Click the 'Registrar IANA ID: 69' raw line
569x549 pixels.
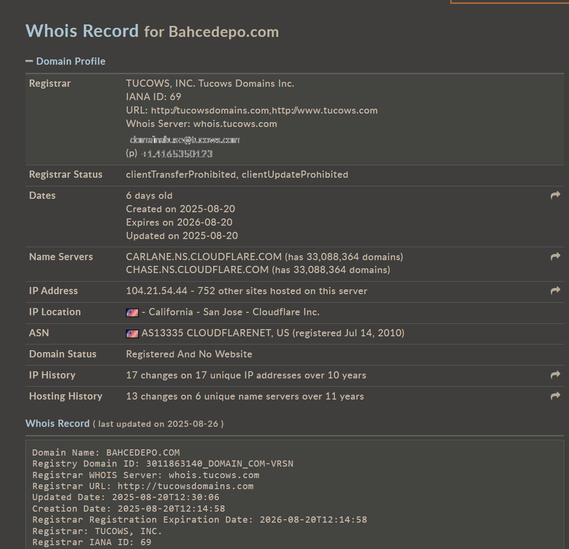(x=92, y=542)
